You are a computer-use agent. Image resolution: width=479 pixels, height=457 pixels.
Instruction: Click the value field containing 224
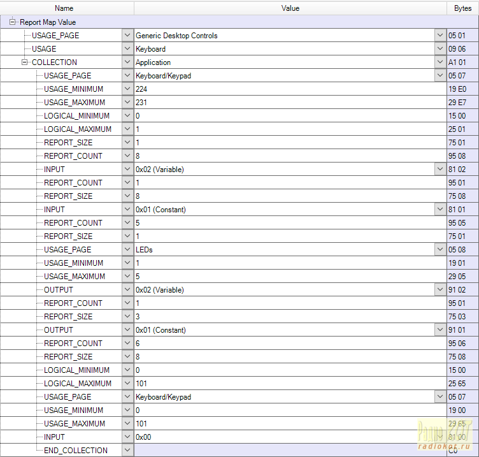(290, 89)
